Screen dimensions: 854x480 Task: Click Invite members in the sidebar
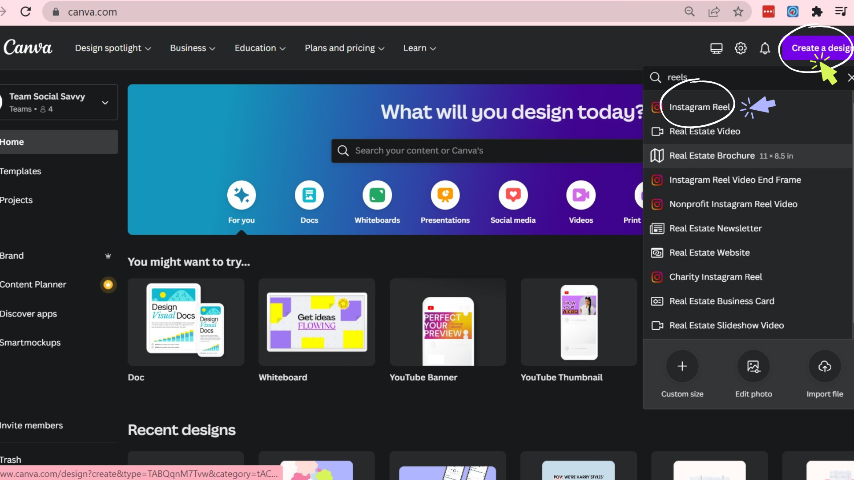click(x=31, y=425)
